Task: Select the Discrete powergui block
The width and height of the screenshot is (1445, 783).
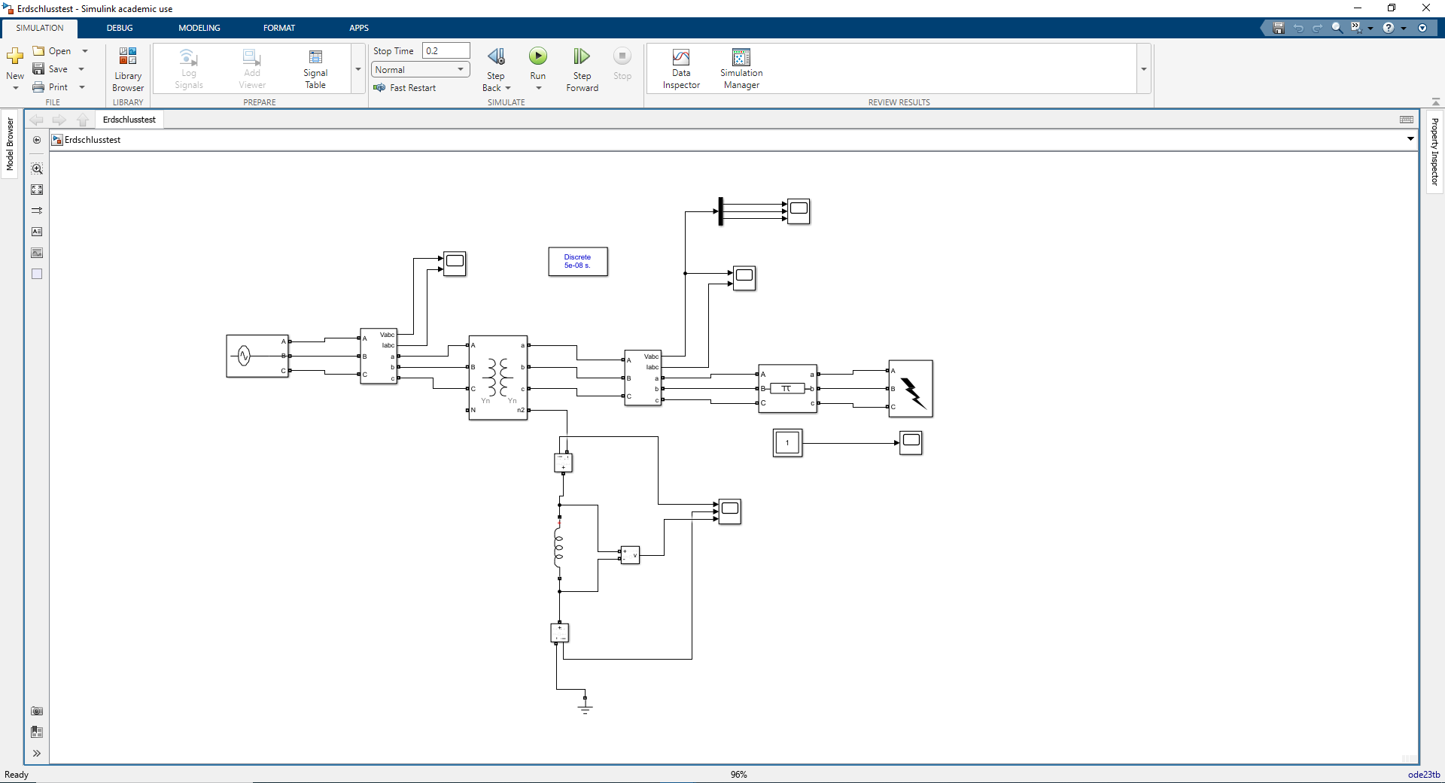Action: click(x=578, y=262)
